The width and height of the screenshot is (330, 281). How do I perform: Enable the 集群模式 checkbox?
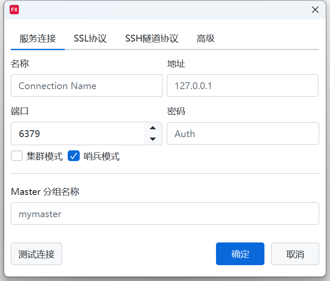coord(17,156)
